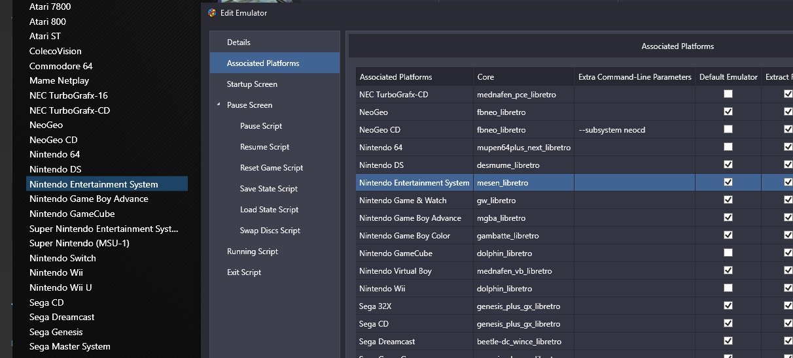Enable Default Emulator for NeoGeo CD row
793x358 pixels.
(728, 129)
